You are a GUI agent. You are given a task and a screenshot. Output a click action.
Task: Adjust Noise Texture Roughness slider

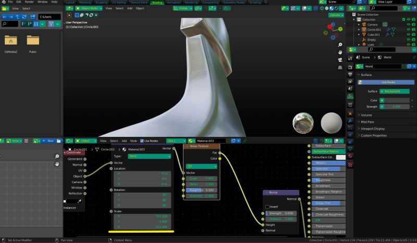coord(202,190)
